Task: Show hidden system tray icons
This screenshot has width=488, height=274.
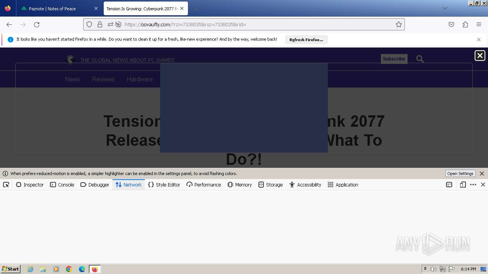Action: [425, 269]
